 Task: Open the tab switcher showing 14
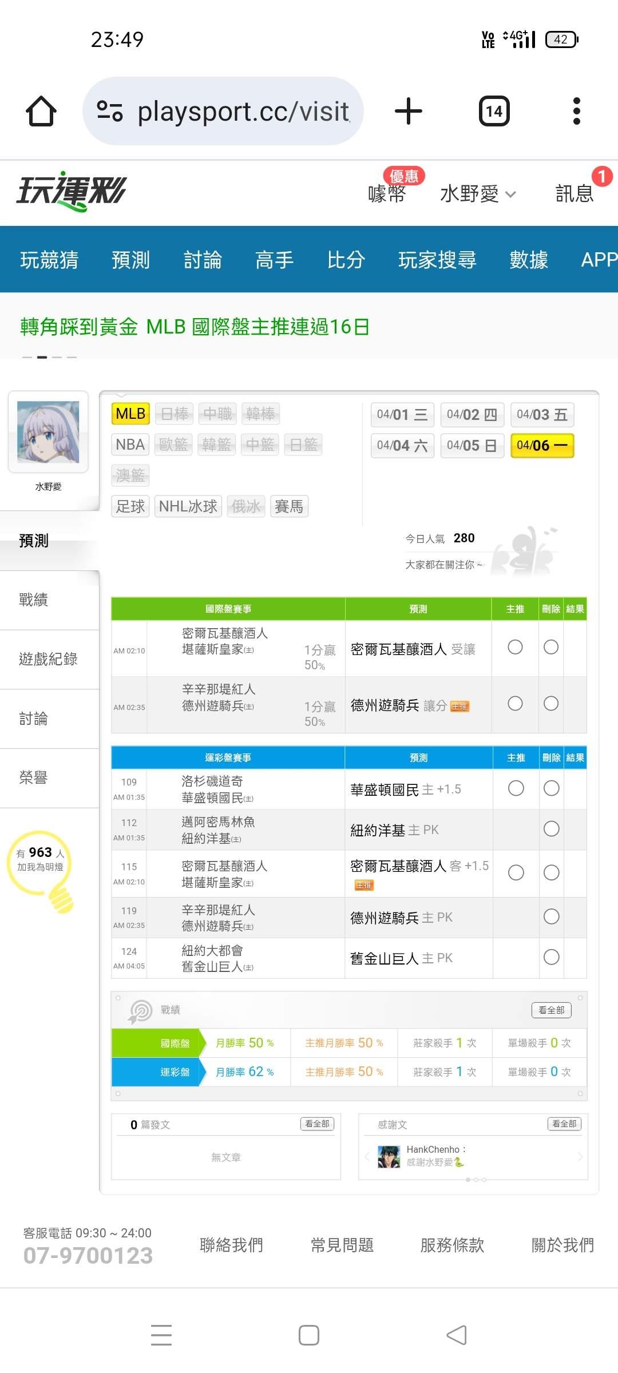pos(494,111)
